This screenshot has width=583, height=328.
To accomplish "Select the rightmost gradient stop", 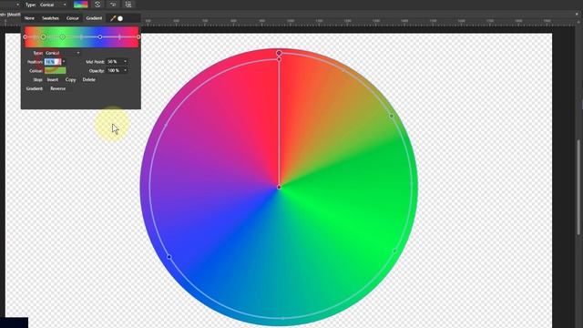I will click(x=138, y=36).
